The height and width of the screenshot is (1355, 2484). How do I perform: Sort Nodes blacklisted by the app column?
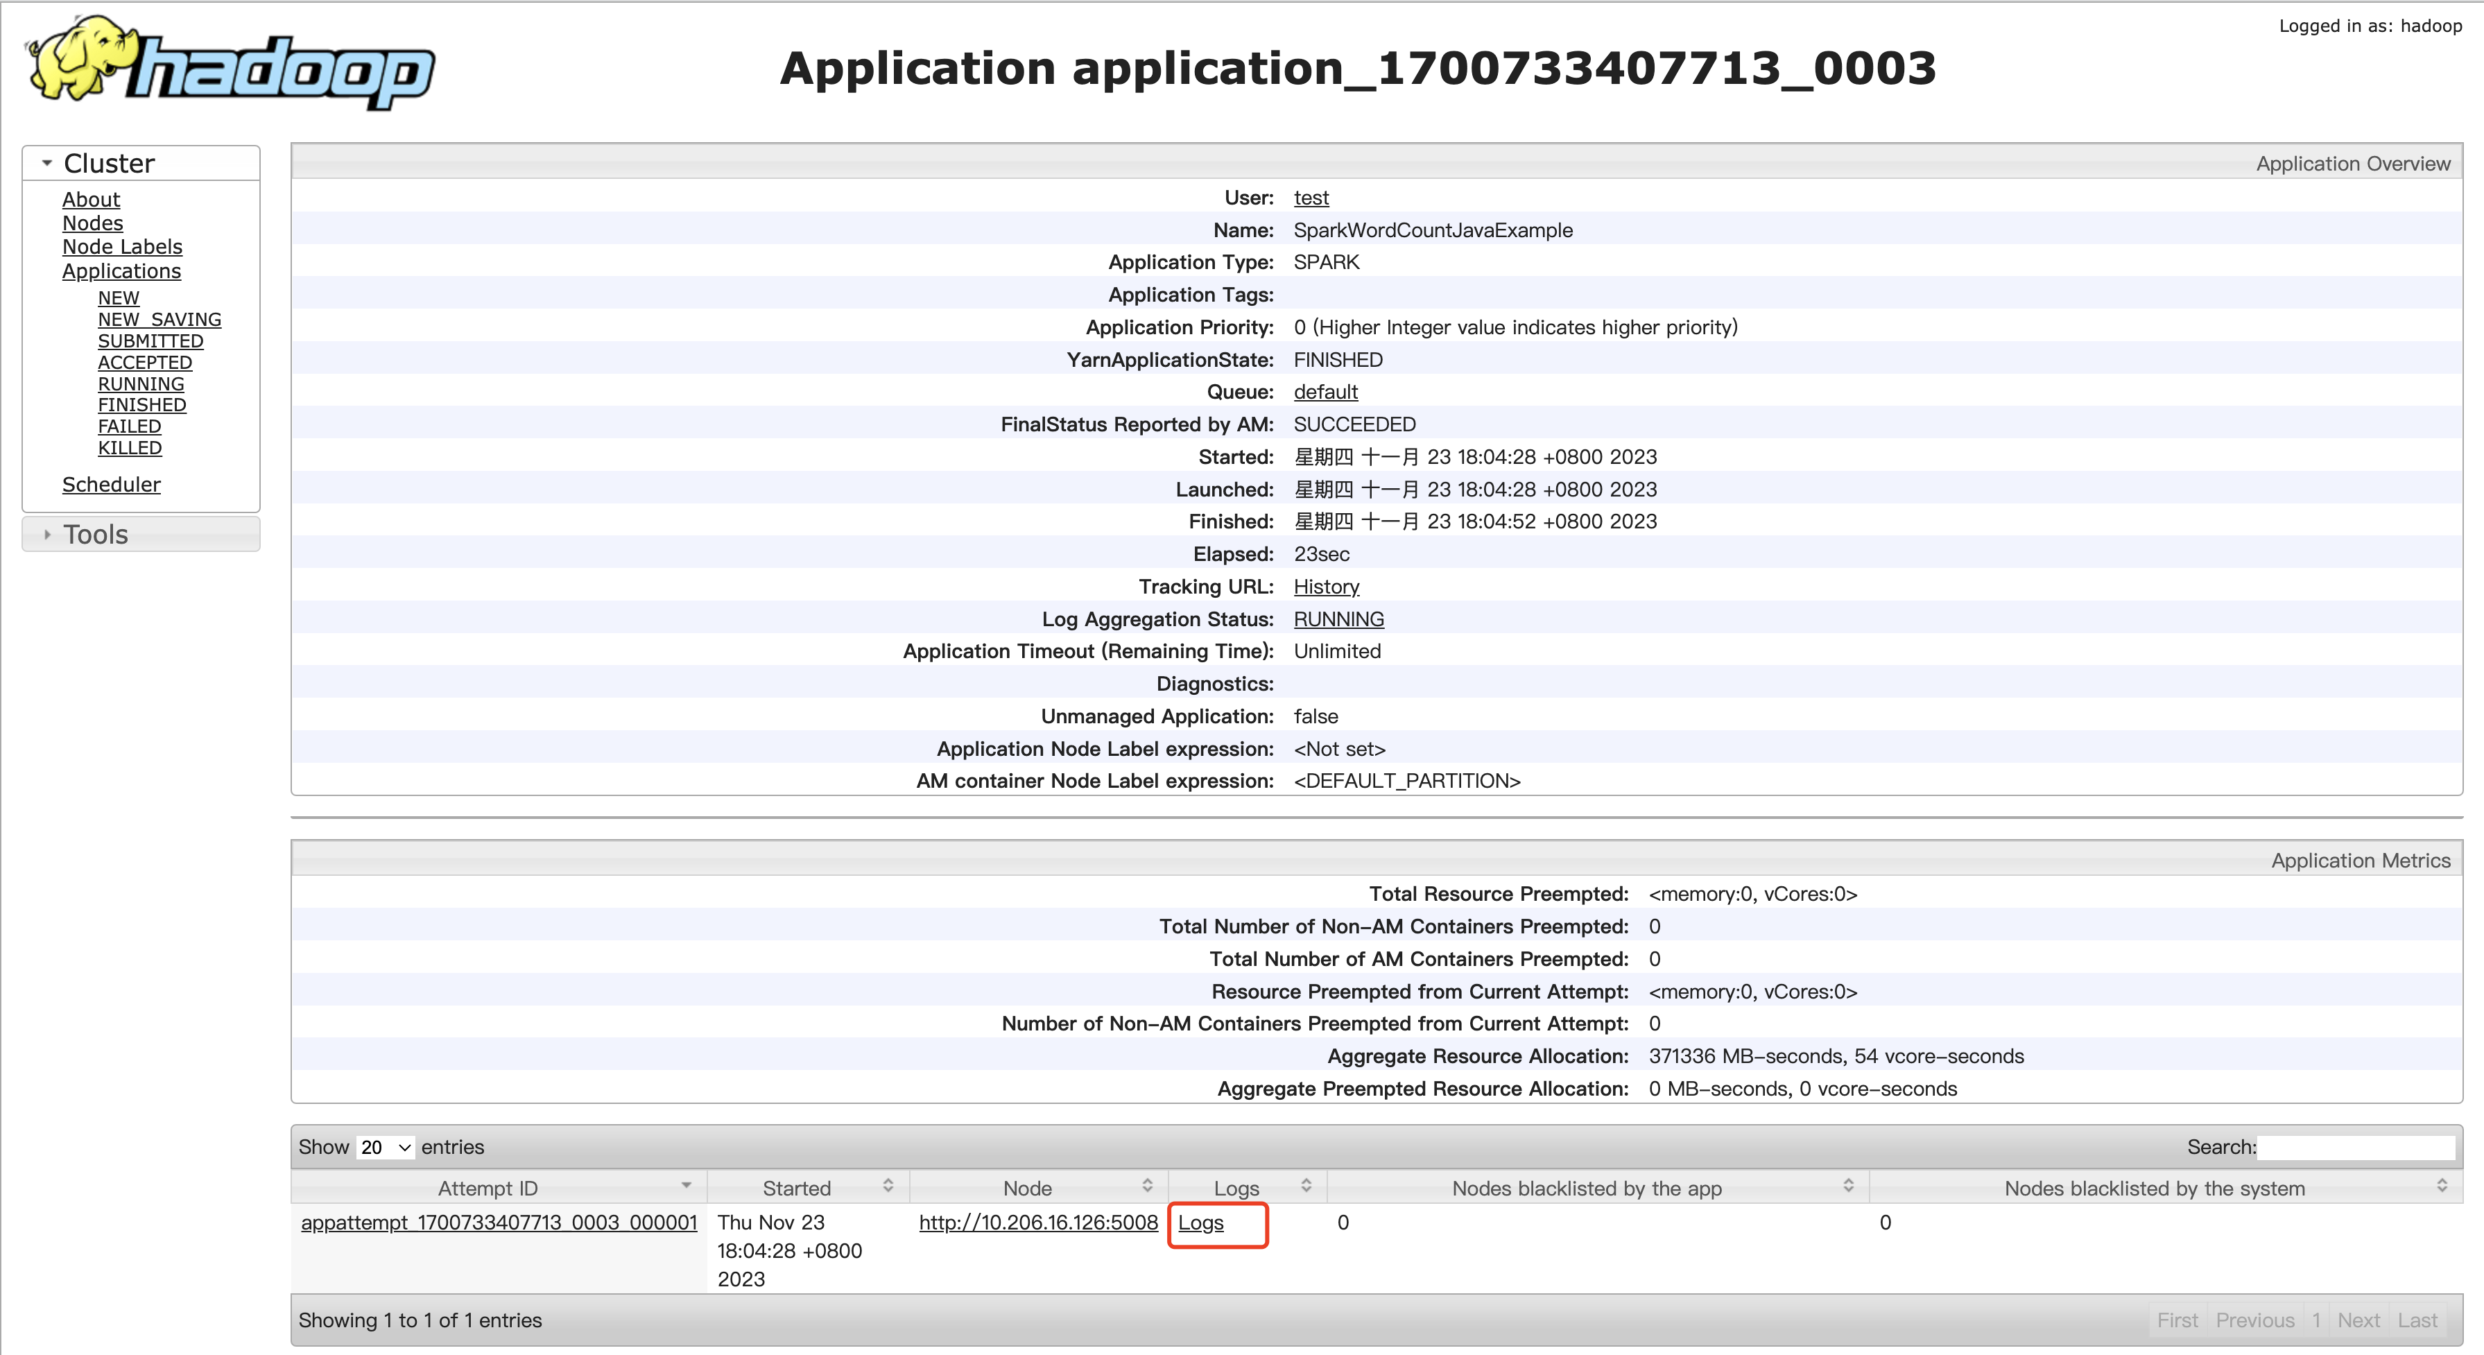(1849, 1186)
